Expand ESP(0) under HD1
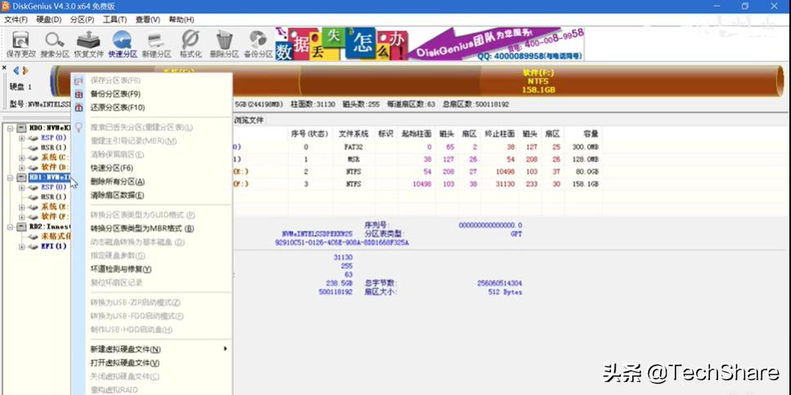Screen dimensions: 791x395 (x=22, y=187)
